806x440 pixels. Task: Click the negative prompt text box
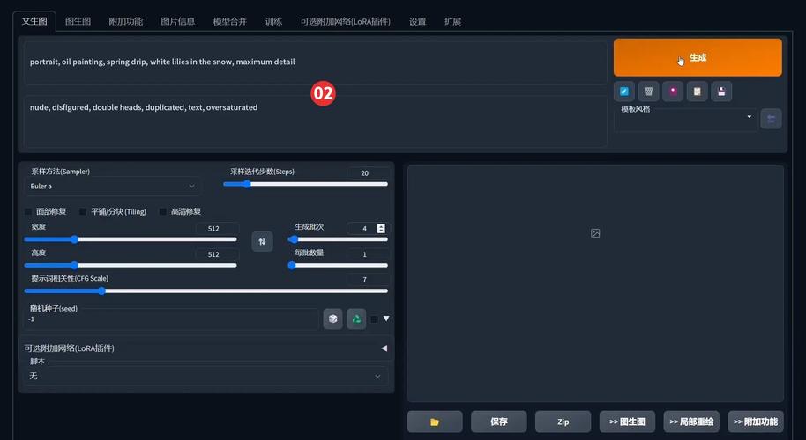click(x=315, y=121)
